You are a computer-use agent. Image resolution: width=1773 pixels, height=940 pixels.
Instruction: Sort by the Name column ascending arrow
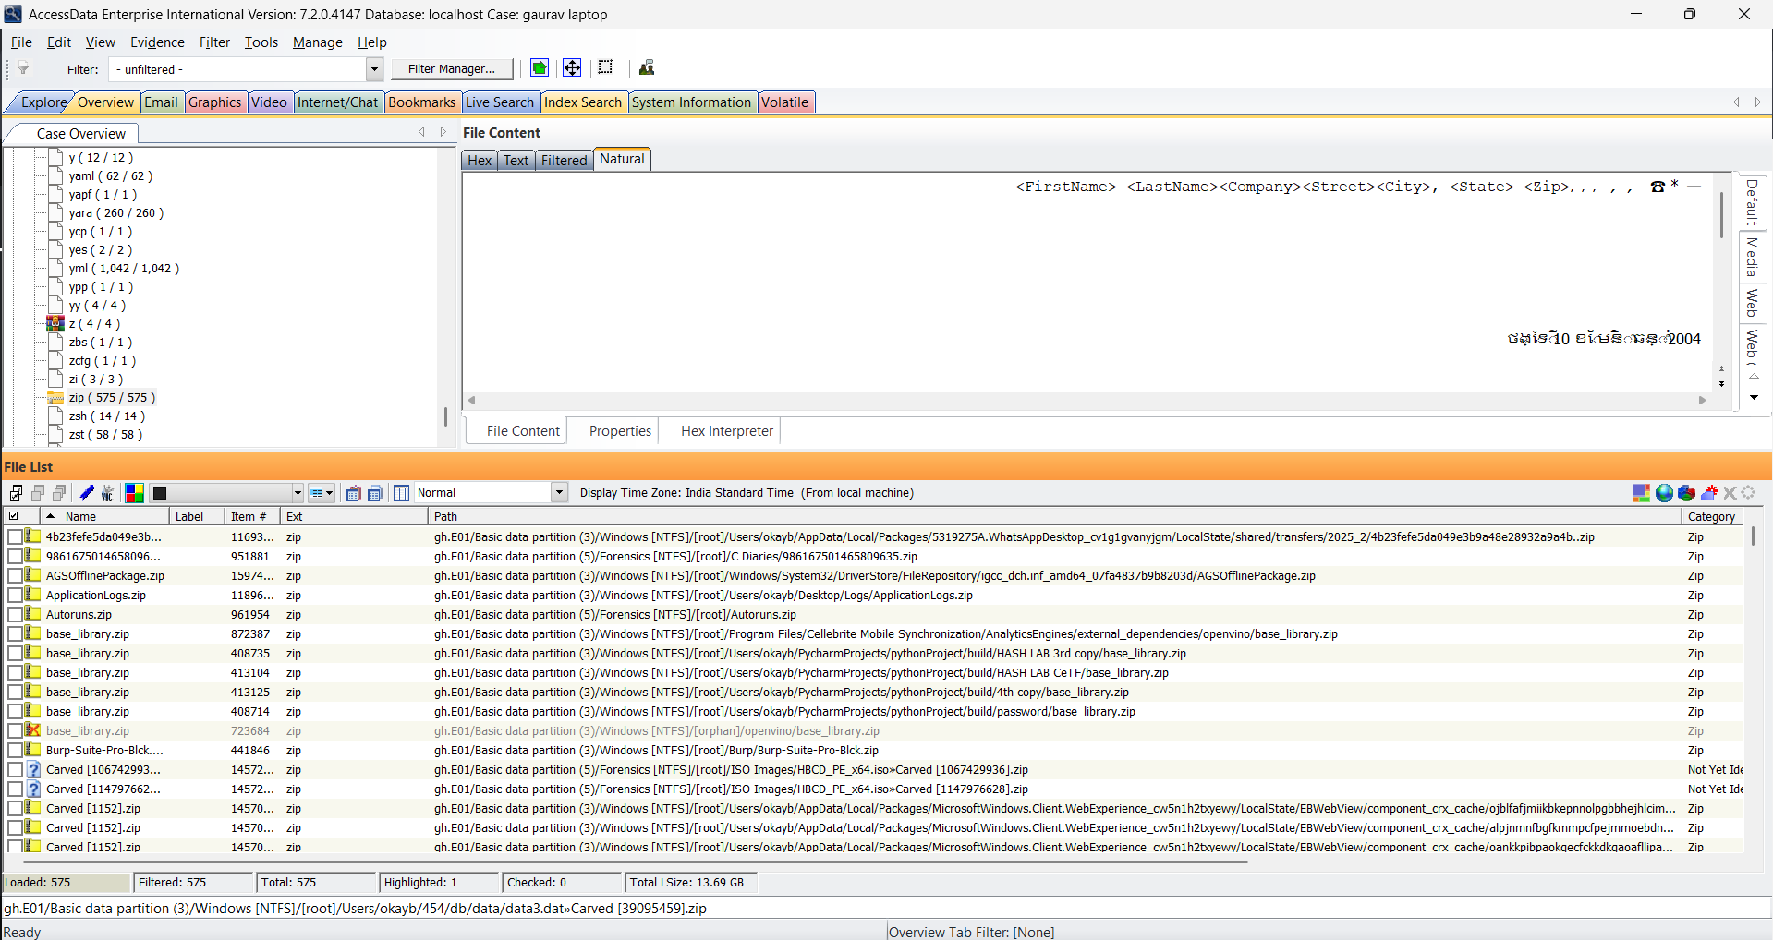point(50,516)
